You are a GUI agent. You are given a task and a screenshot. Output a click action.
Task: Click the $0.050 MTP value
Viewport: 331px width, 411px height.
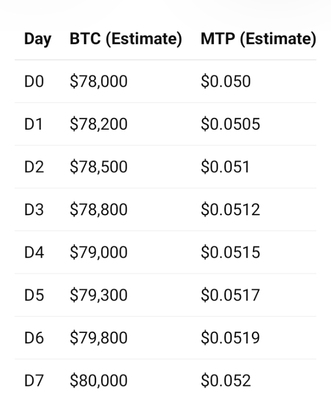tap(225, 81)
